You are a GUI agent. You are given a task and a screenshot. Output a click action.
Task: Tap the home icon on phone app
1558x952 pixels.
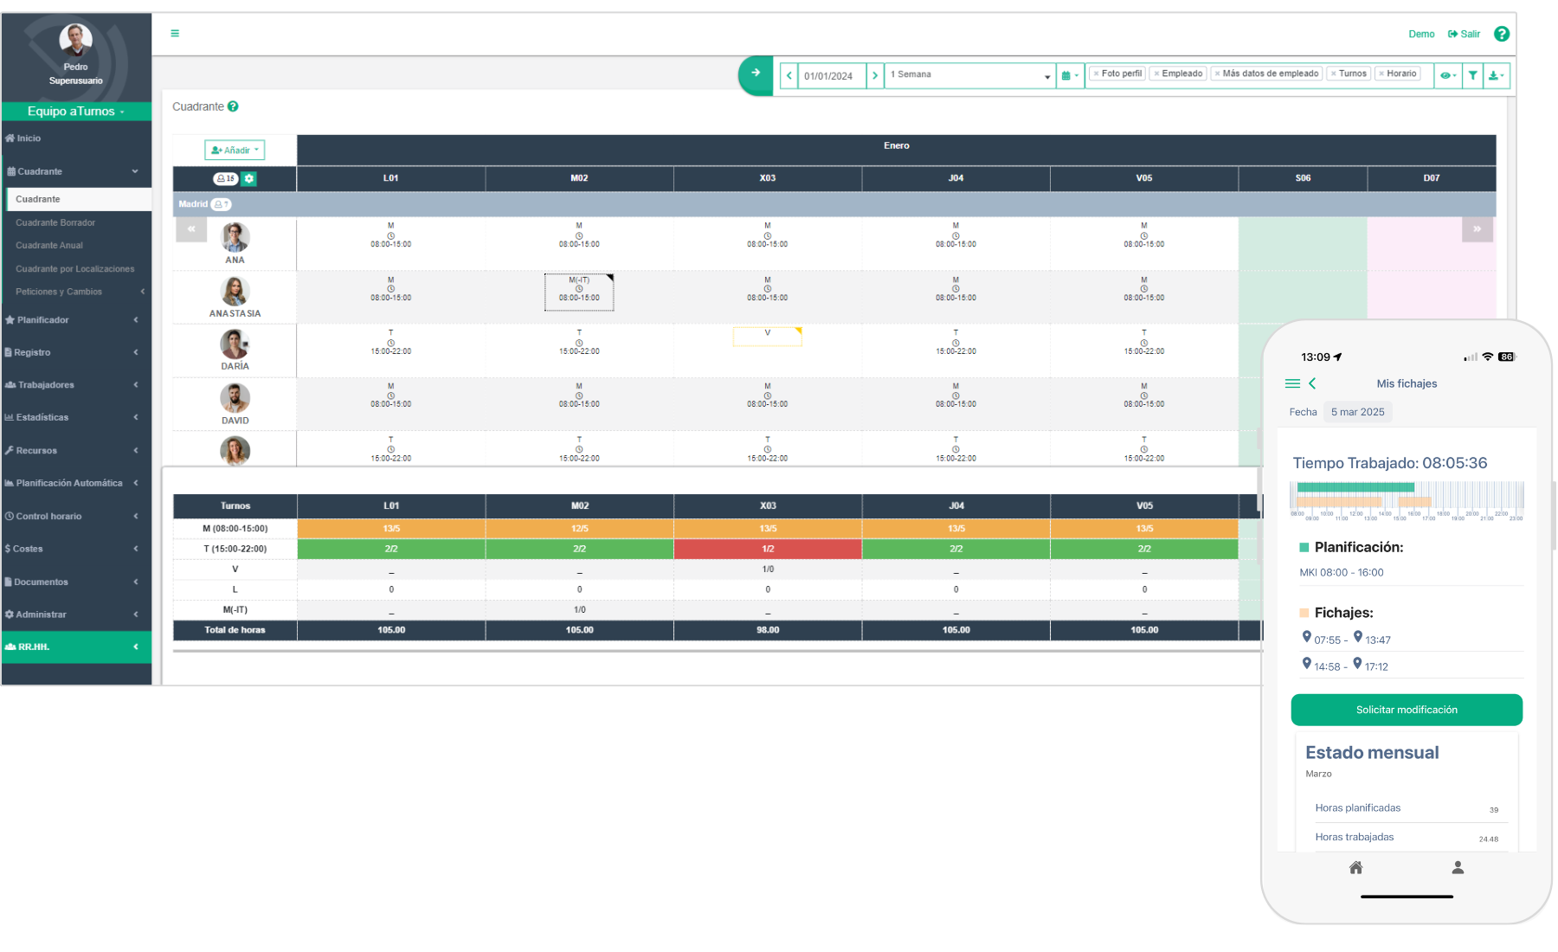1355,867
